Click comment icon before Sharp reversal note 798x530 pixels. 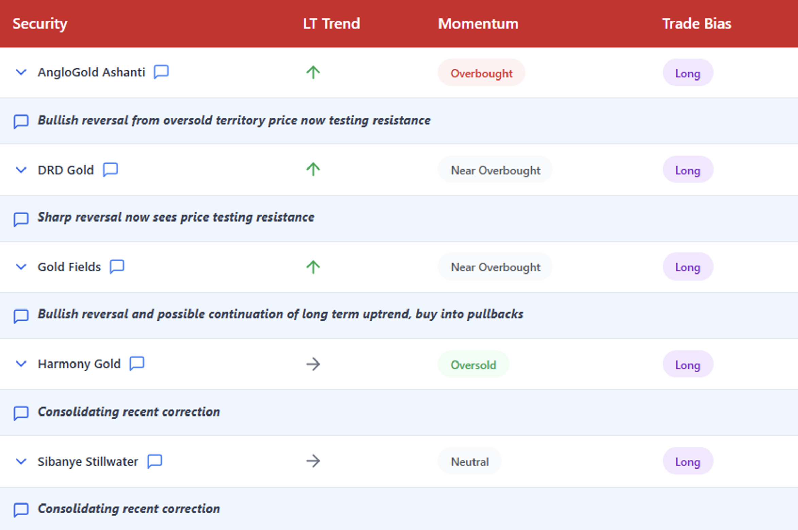(21, 219)
